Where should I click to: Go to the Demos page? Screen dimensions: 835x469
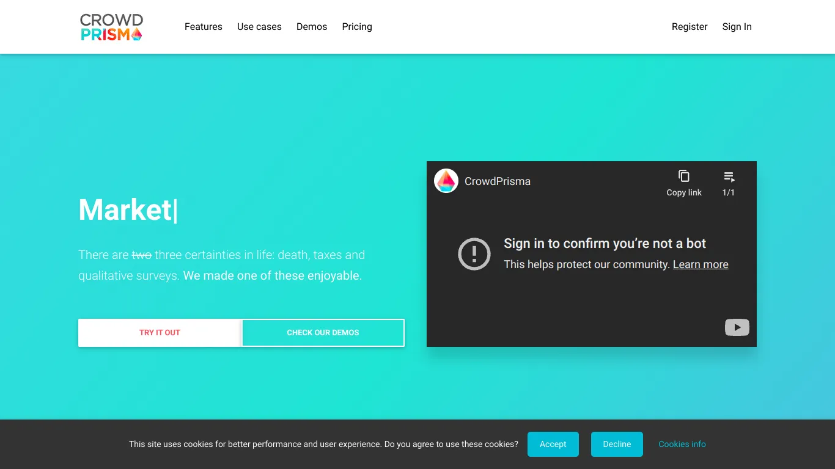point(312,27)
